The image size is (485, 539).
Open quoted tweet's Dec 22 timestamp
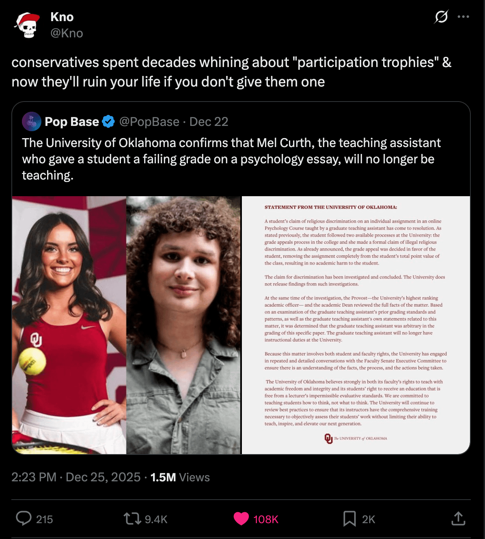coord(209,121)
